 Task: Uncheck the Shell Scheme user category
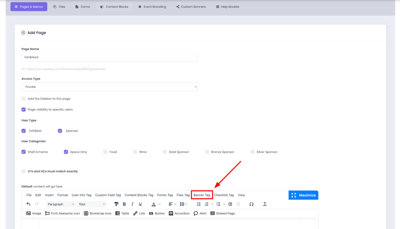[x=24, y=152]
